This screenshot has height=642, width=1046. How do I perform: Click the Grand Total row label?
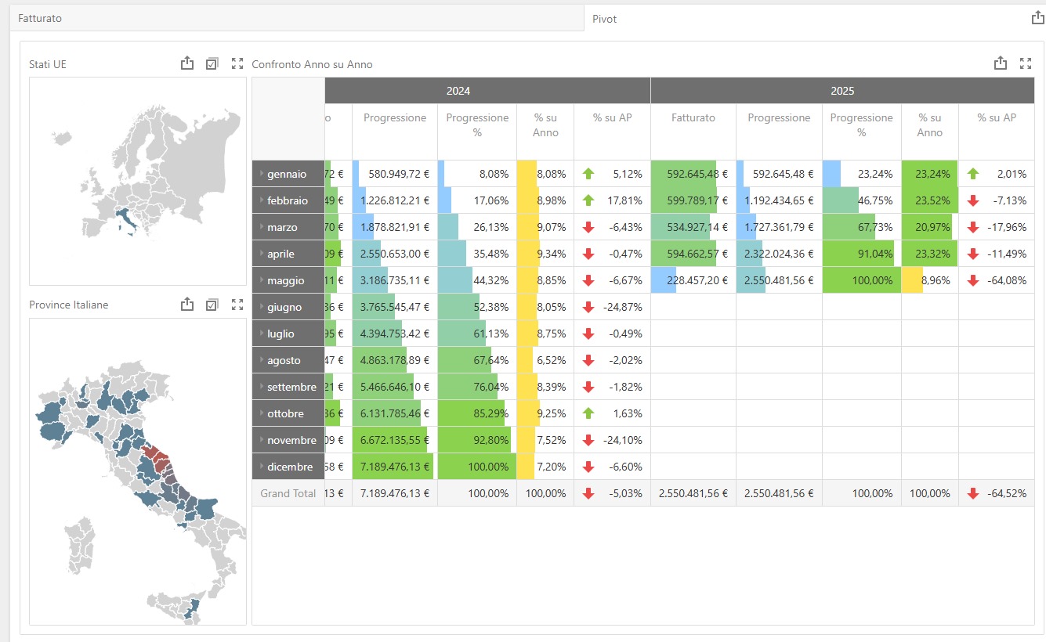[288, 493]
